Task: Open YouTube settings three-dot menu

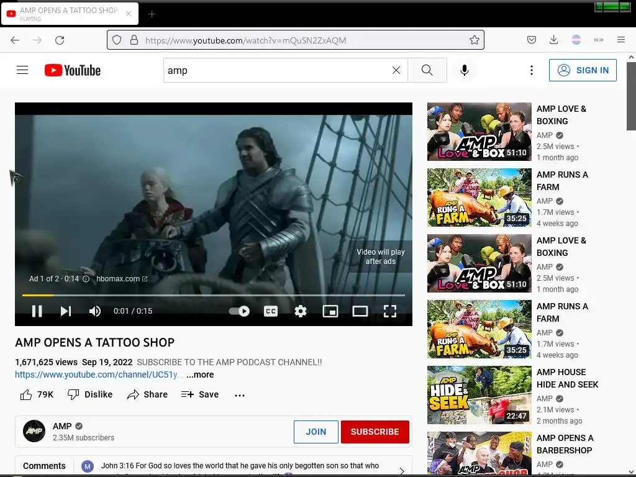Action: point(532,70)
